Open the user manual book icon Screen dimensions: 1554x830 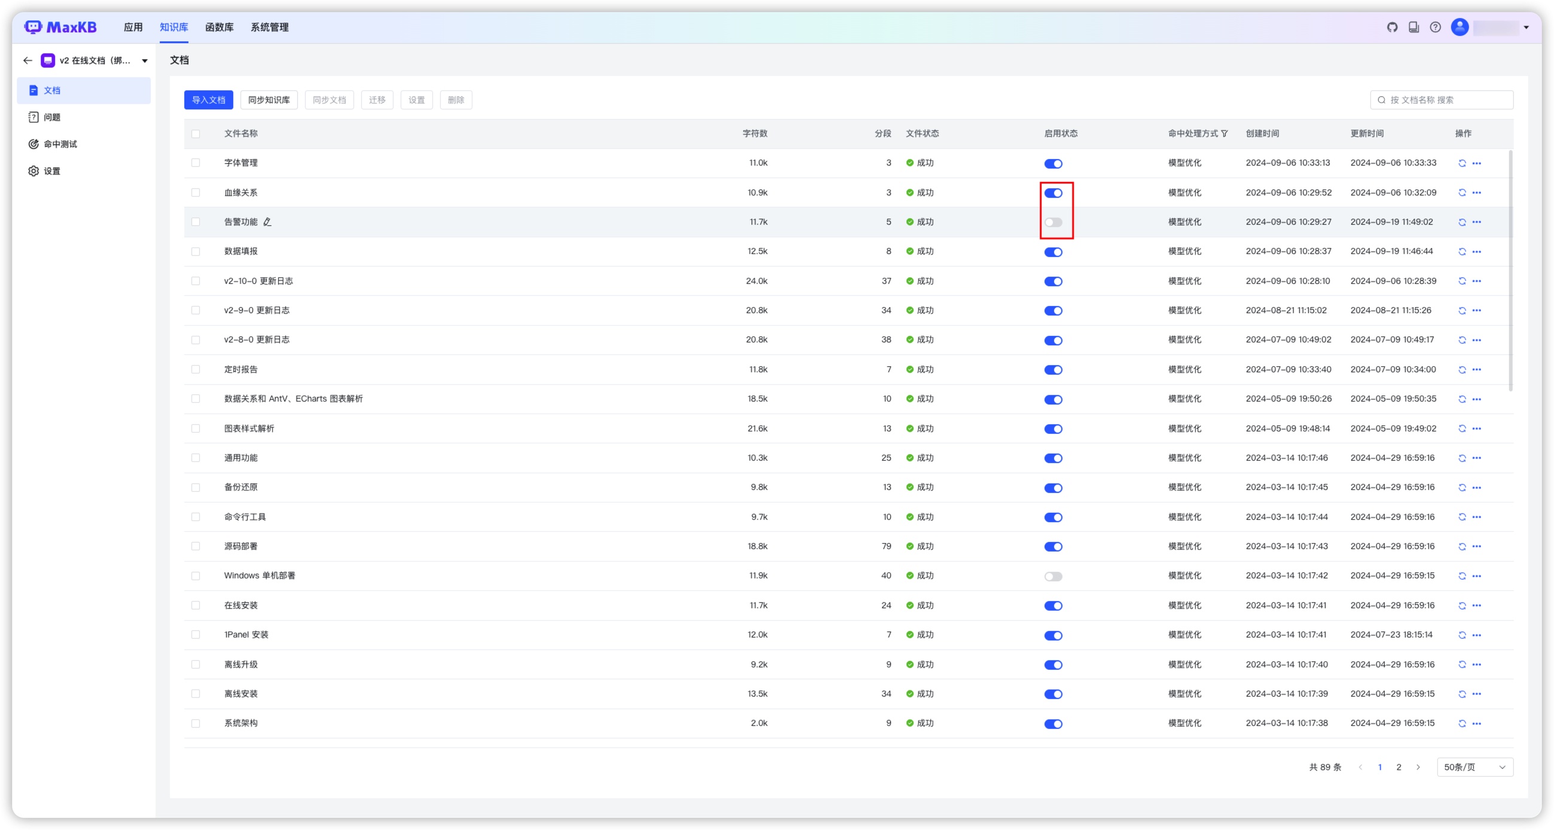coord(1413,27)
